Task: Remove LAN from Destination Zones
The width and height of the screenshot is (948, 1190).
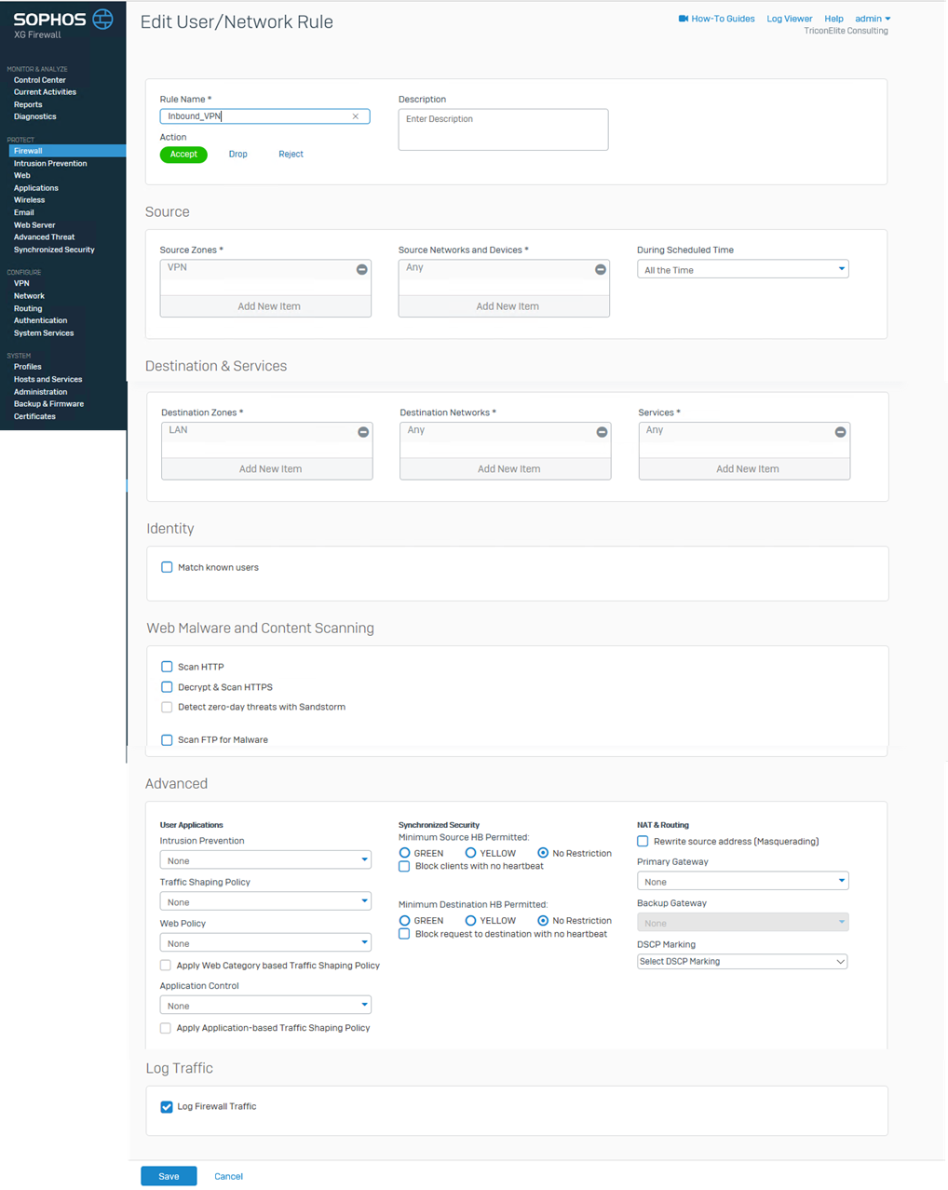Action: (363, 432)
